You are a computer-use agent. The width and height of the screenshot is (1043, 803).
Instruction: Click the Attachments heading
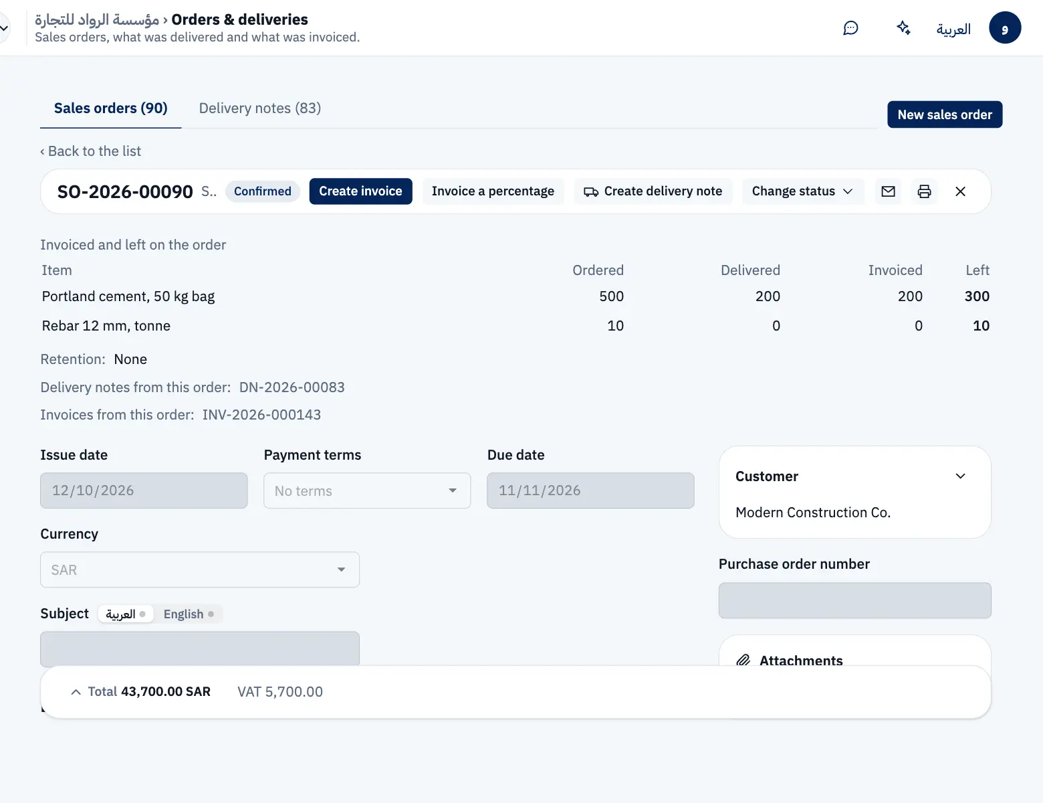[801, 660]
